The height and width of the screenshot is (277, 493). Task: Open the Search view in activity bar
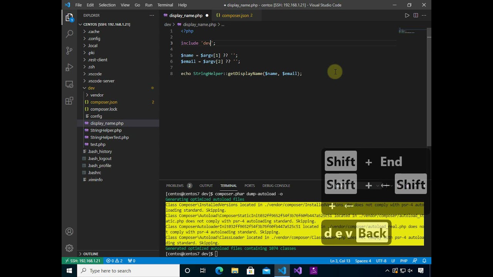[x=69, y=34]
